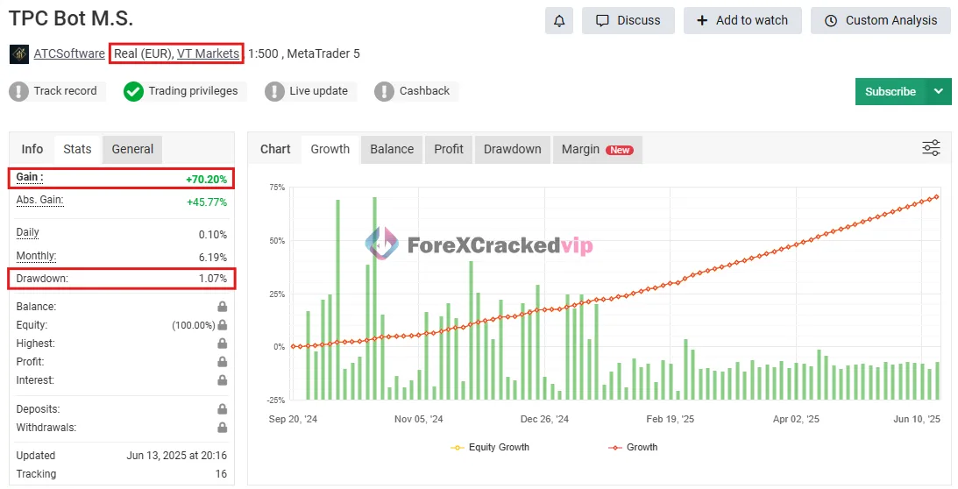Open chart settings sliders icon
958x489 pixels.
click(x=931, y=148)
